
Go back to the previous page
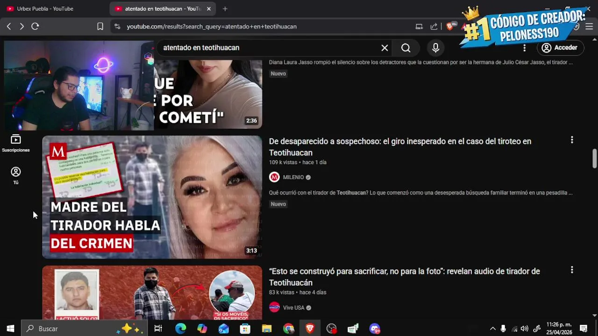(9, 27)
